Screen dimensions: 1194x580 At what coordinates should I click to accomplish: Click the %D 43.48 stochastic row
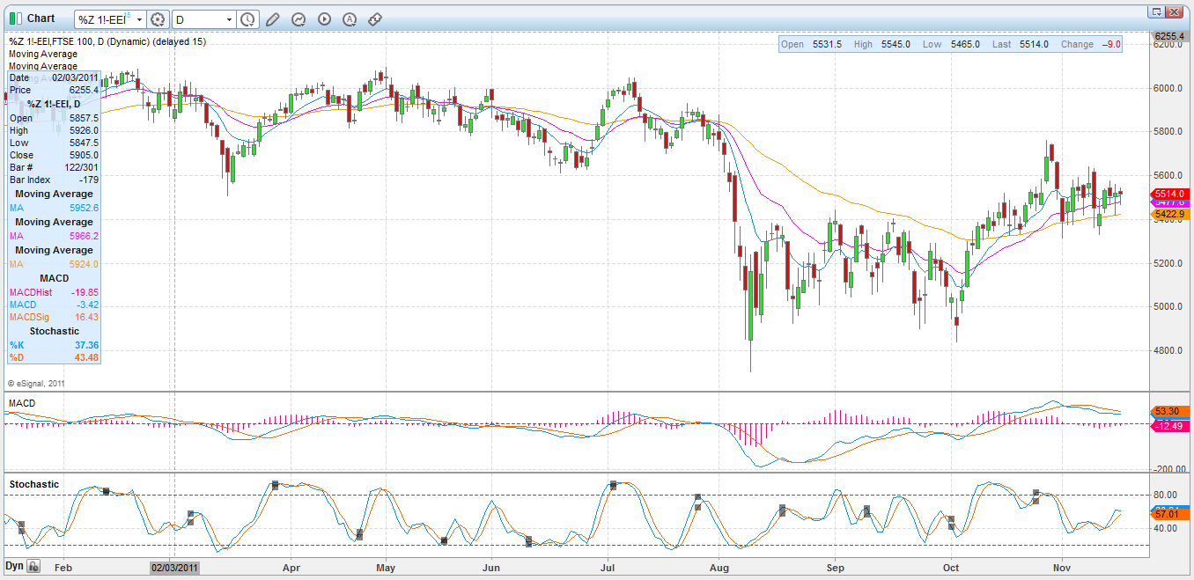[54, 357]
